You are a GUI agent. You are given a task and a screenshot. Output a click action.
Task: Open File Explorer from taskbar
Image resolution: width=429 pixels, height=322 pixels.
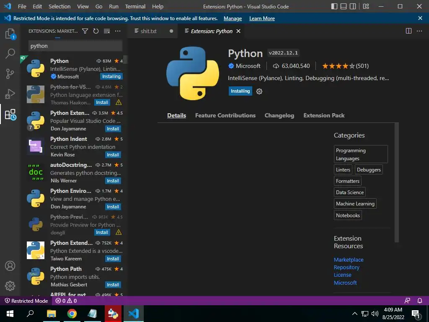coord(51,314)
